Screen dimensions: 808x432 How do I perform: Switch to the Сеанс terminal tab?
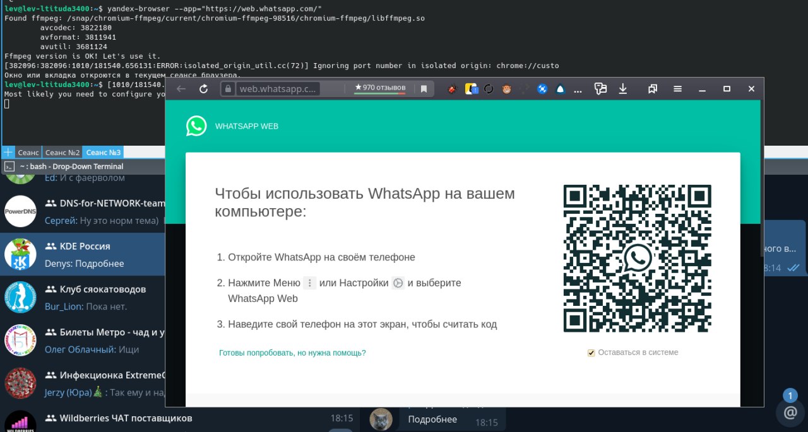pos(28,152)
